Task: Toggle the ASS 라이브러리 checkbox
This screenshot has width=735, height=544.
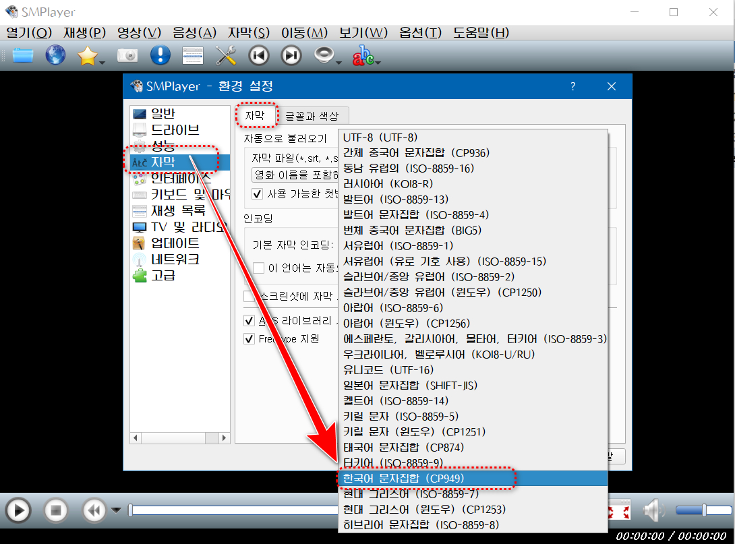Action: tap(249, 321)
